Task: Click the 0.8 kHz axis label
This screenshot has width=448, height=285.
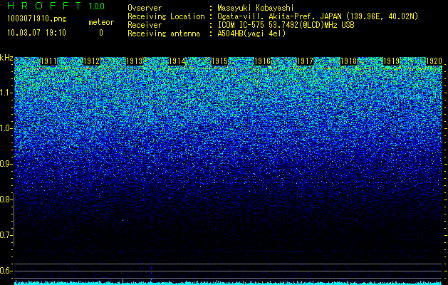Action: click(x=6, y=199)
